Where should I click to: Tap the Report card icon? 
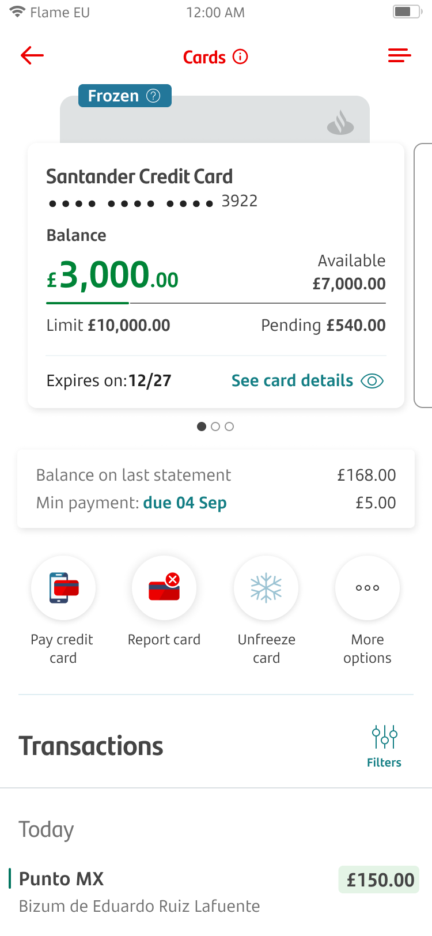[164, 588]
